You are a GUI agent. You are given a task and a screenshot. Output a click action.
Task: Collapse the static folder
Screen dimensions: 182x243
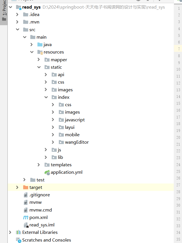pyautogui.click(x=39, y=67)
